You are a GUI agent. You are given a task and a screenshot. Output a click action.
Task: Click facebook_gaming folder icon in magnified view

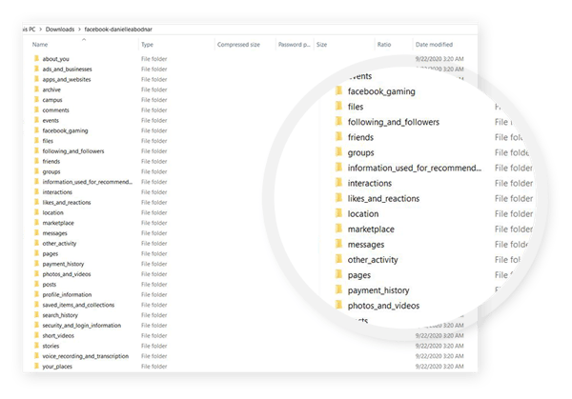(x=338, y=90)
